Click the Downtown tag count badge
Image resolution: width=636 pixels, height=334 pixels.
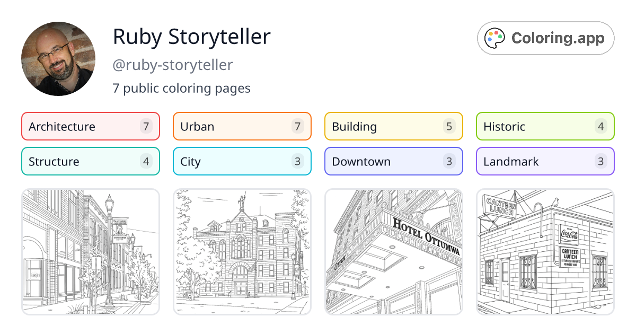click(449, 161)
